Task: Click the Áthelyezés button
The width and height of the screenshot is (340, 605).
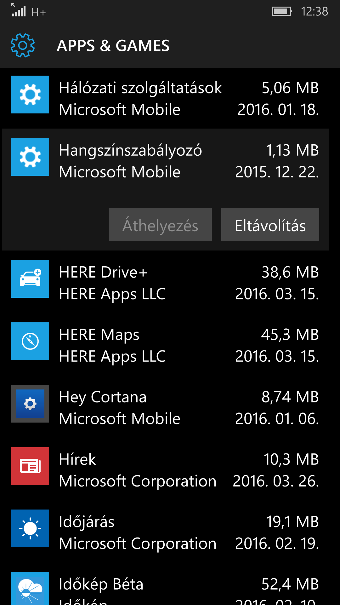Action: [x=160, y=225]
